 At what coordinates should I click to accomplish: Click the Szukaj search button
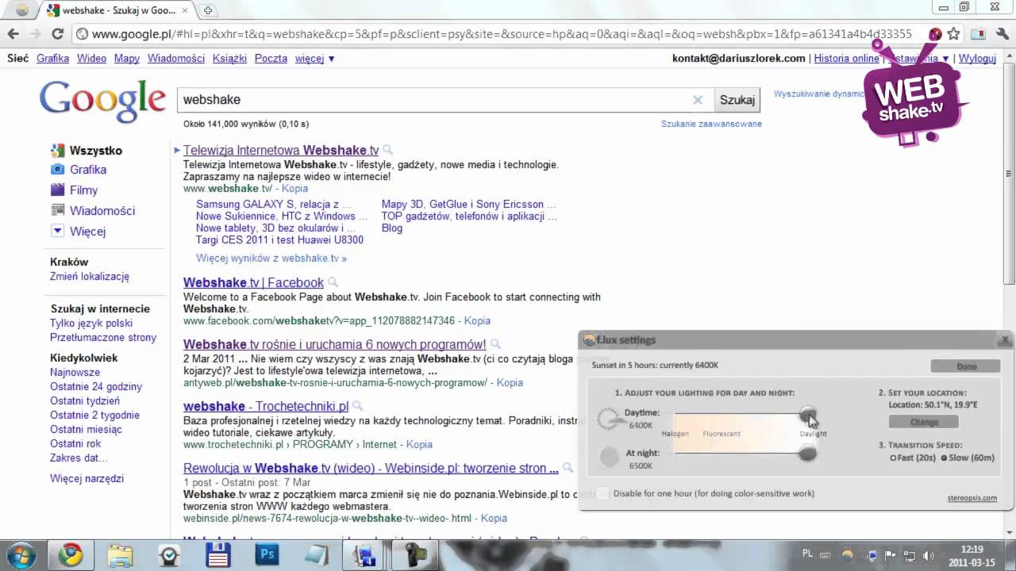(737, 100)
